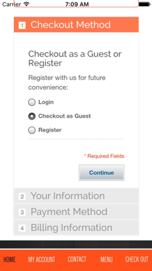Image resolution: width=152 pixels, height=271 pixels.
Task: Select the Login radio button
Action: 32,102
